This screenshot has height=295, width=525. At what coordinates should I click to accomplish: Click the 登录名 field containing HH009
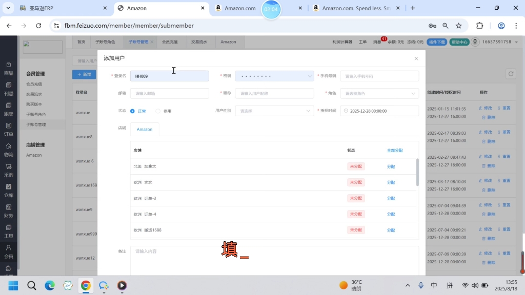pyautogui.click(x=169, y=76)
